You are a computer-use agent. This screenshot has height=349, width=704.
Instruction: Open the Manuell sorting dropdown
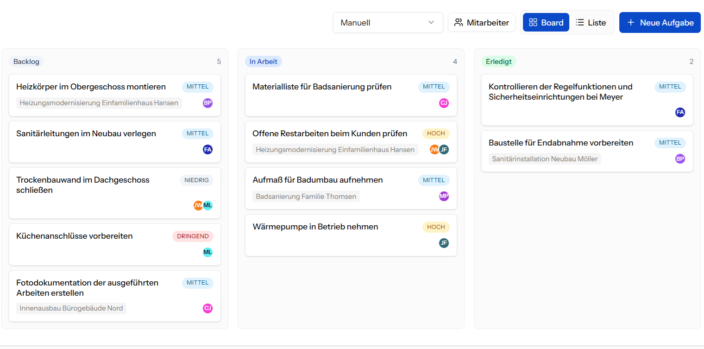[x=388, y=22]
